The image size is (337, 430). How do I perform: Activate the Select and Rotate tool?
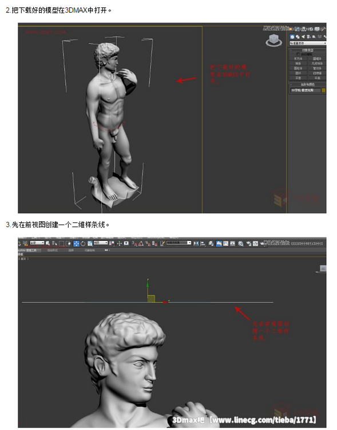pyautogui.click(x=83, y=244)
